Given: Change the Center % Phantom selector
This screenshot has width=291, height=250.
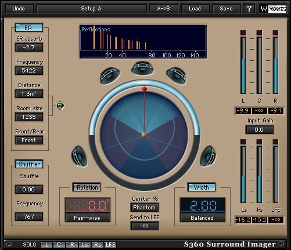Looking at the screenshot, I should point(145,208).
